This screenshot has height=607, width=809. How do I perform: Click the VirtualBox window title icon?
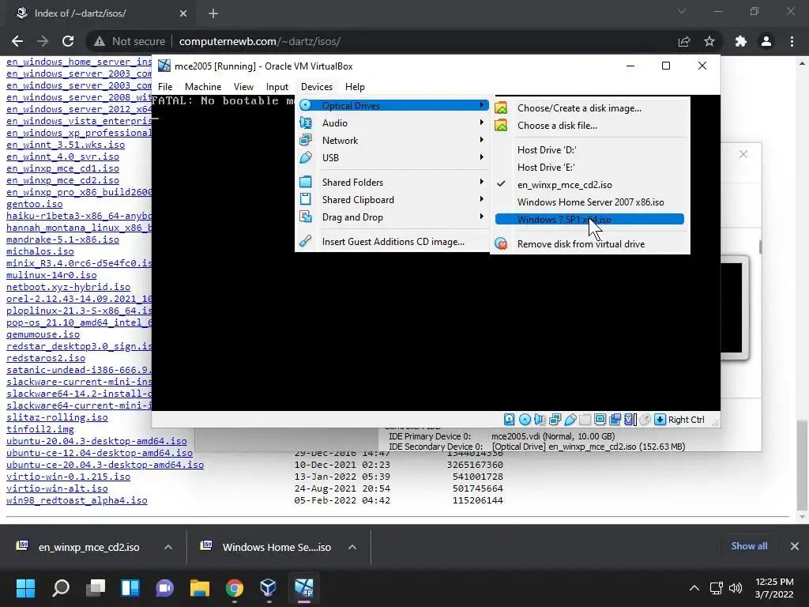pos(164,66)
